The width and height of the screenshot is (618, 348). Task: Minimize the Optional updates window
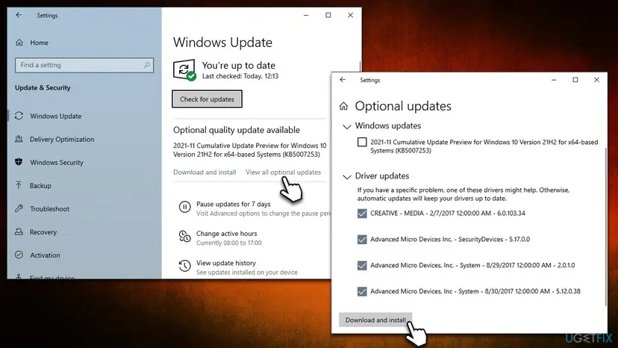click(554, 80)
